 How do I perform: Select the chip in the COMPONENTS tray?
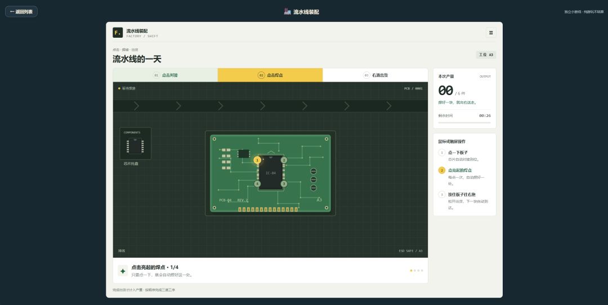135,146
